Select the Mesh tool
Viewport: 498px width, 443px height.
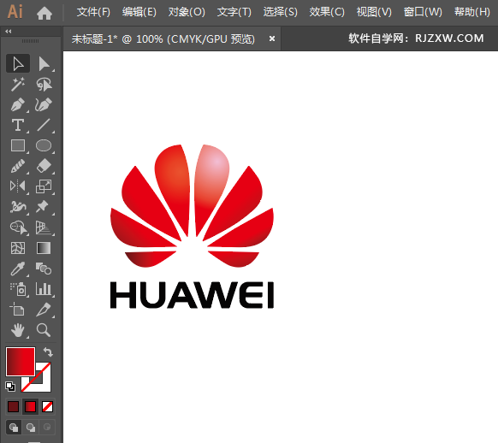tap(18, 248)
